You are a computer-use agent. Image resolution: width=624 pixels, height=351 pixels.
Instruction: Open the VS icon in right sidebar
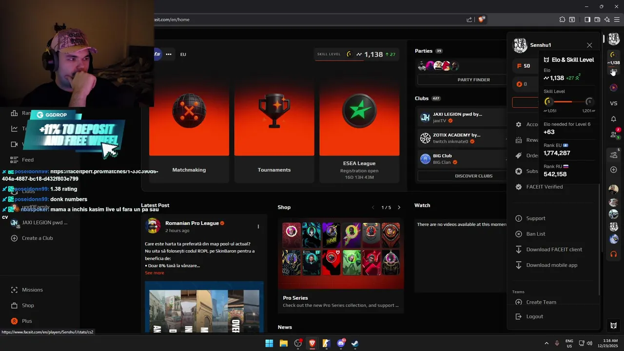(x=614, y=103)
